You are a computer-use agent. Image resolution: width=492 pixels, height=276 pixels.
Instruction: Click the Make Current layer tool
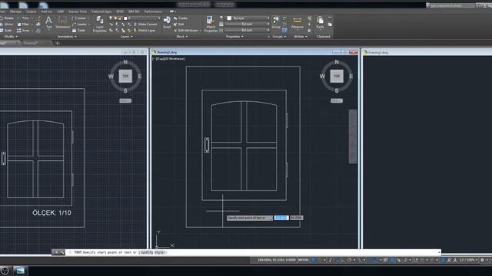pyautogui.click(x=145, y=24)
